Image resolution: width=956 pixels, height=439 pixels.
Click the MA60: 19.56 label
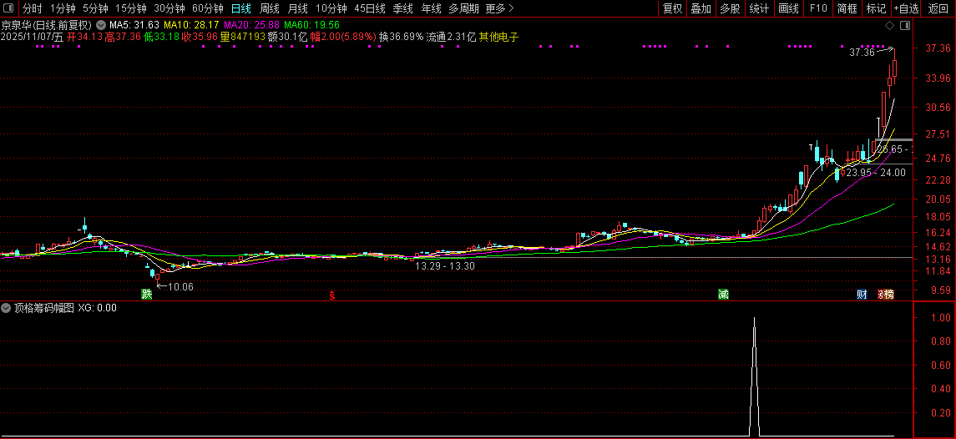tap(311, 26)
